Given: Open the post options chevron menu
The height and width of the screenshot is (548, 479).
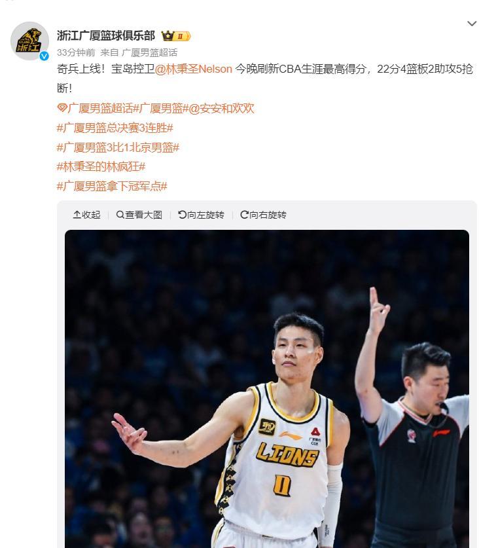Looking at the screenshot, I should coord(472,24).
